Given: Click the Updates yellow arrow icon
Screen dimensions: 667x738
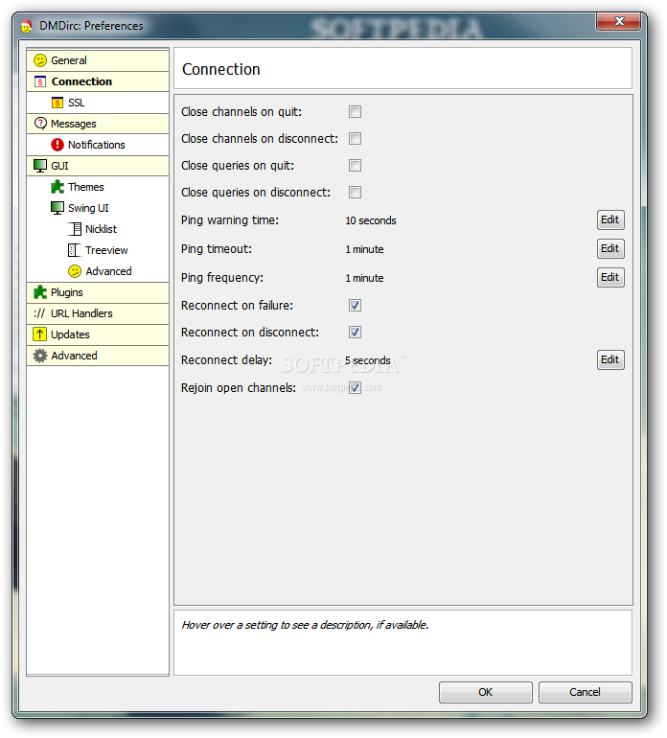Looking at the screenshot, I should pos(40,334).
